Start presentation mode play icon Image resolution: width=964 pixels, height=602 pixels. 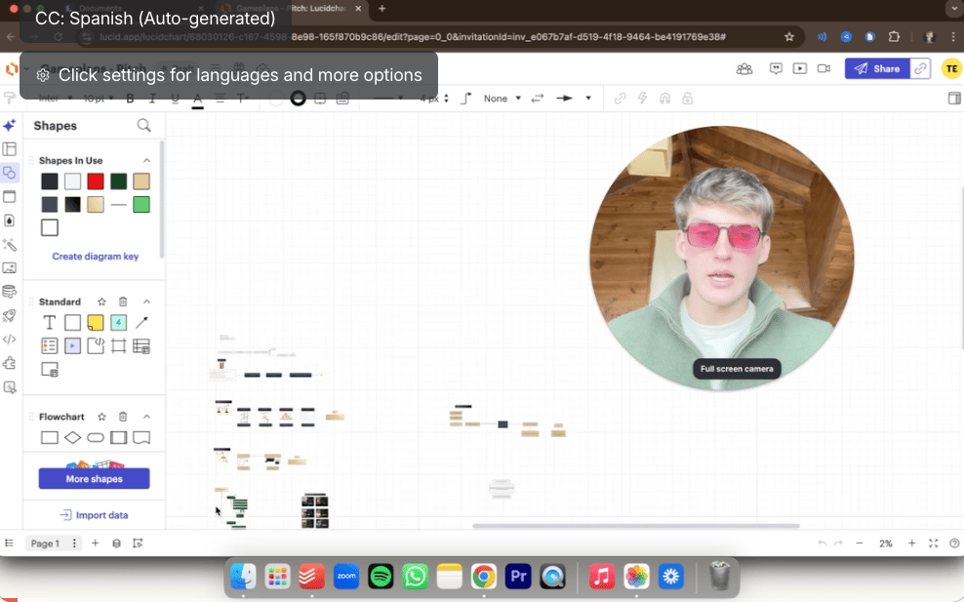click(800, 69)
